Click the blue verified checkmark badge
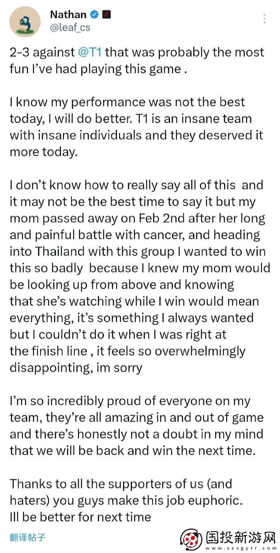This screenshot has height=553, width=280. point(95,15)
